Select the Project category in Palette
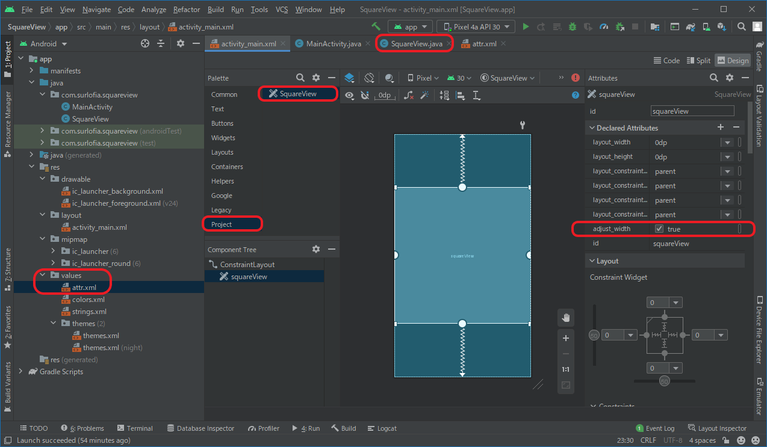This screenshot has width=767, height=447. [222, 224]
